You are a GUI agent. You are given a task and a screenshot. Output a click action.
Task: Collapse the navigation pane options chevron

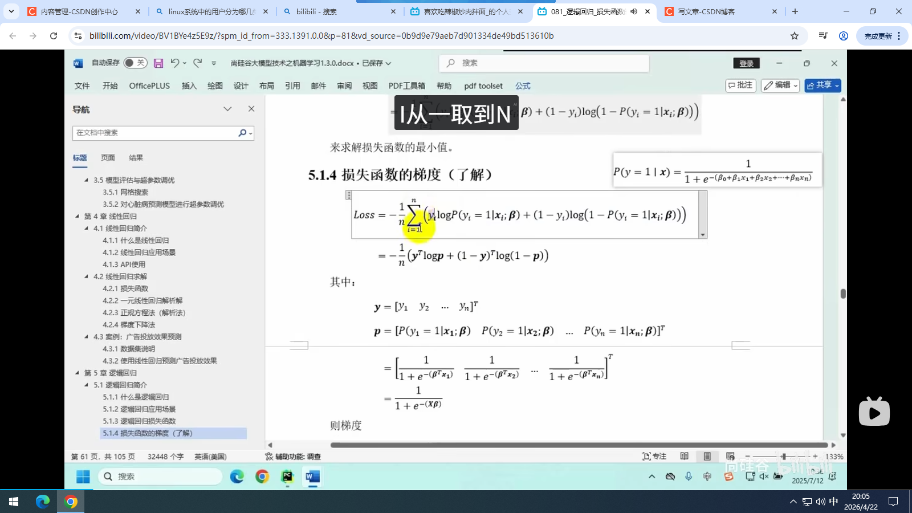tap(227, 109)
